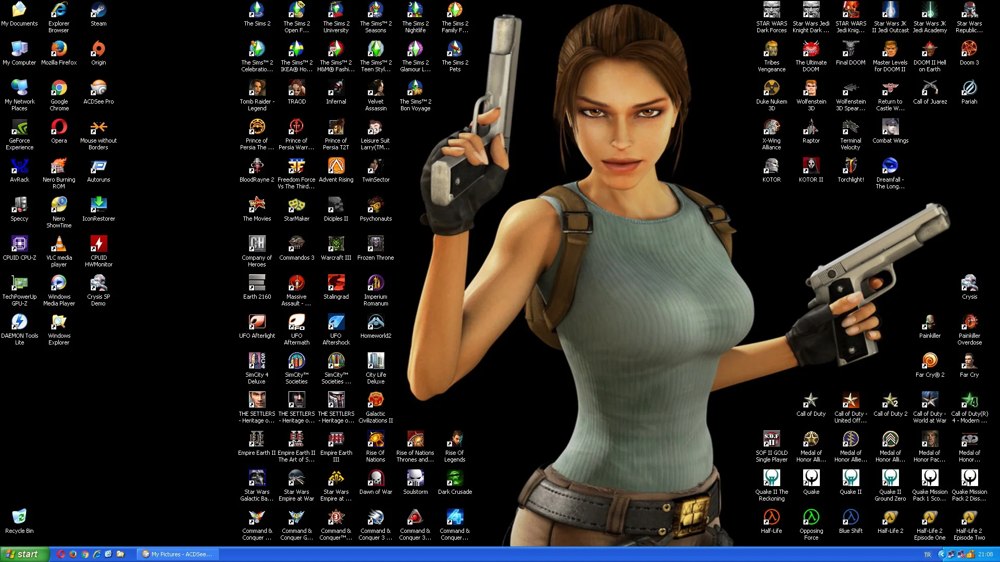Click the Opposing Force shortcut

(x=811, y=525)
